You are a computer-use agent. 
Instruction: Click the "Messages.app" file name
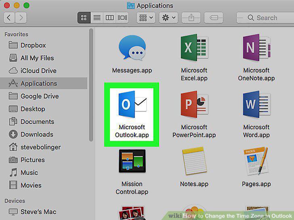132,71
